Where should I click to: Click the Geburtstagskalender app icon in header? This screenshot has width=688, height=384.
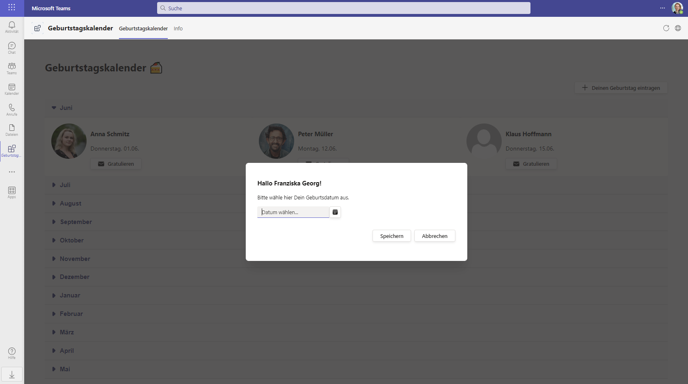tap(37, 28)
